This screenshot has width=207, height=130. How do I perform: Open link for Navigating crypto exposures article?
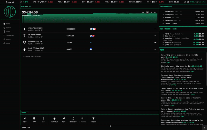(x=167, y=63)
